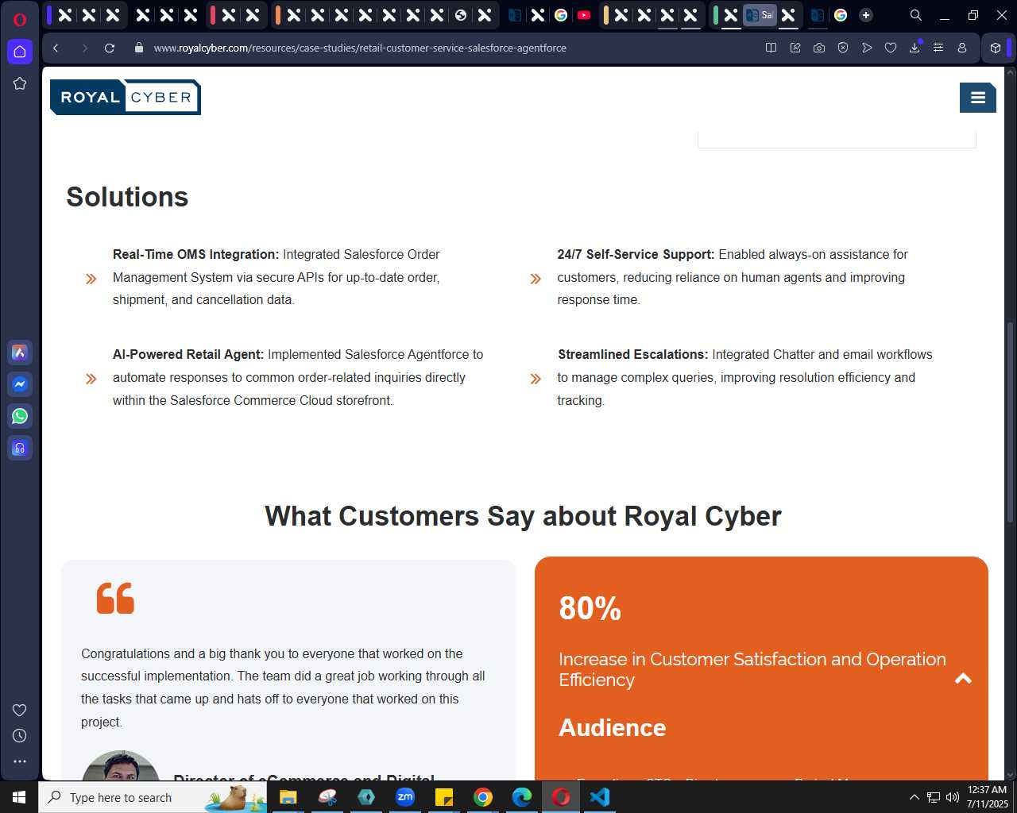Image resolution: width=1017 pixels, height=813 pixels.
Task: Open the ad blocker shield icon
Action: pyautogui.click(x=843, y=48)
